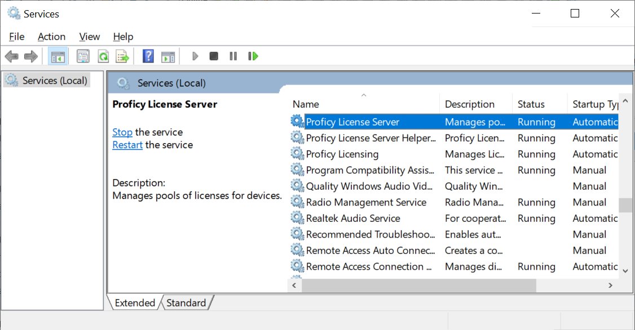
Task: Click the horizontal scrollbar left arrow
Action: coord(294,286)
